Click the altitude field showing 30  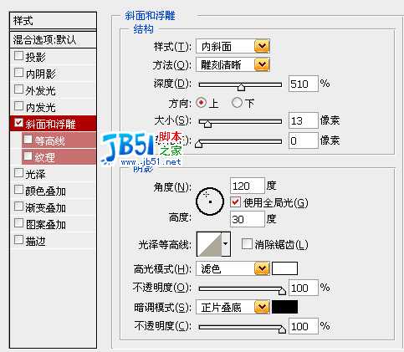pyautogui.click(x=248, y=219)
